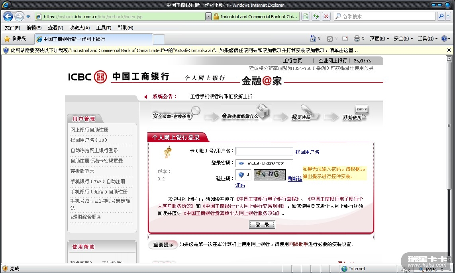Open 存折版登录 sidebar link
This screenshot has width=455, height=273.
click(82, 171)
